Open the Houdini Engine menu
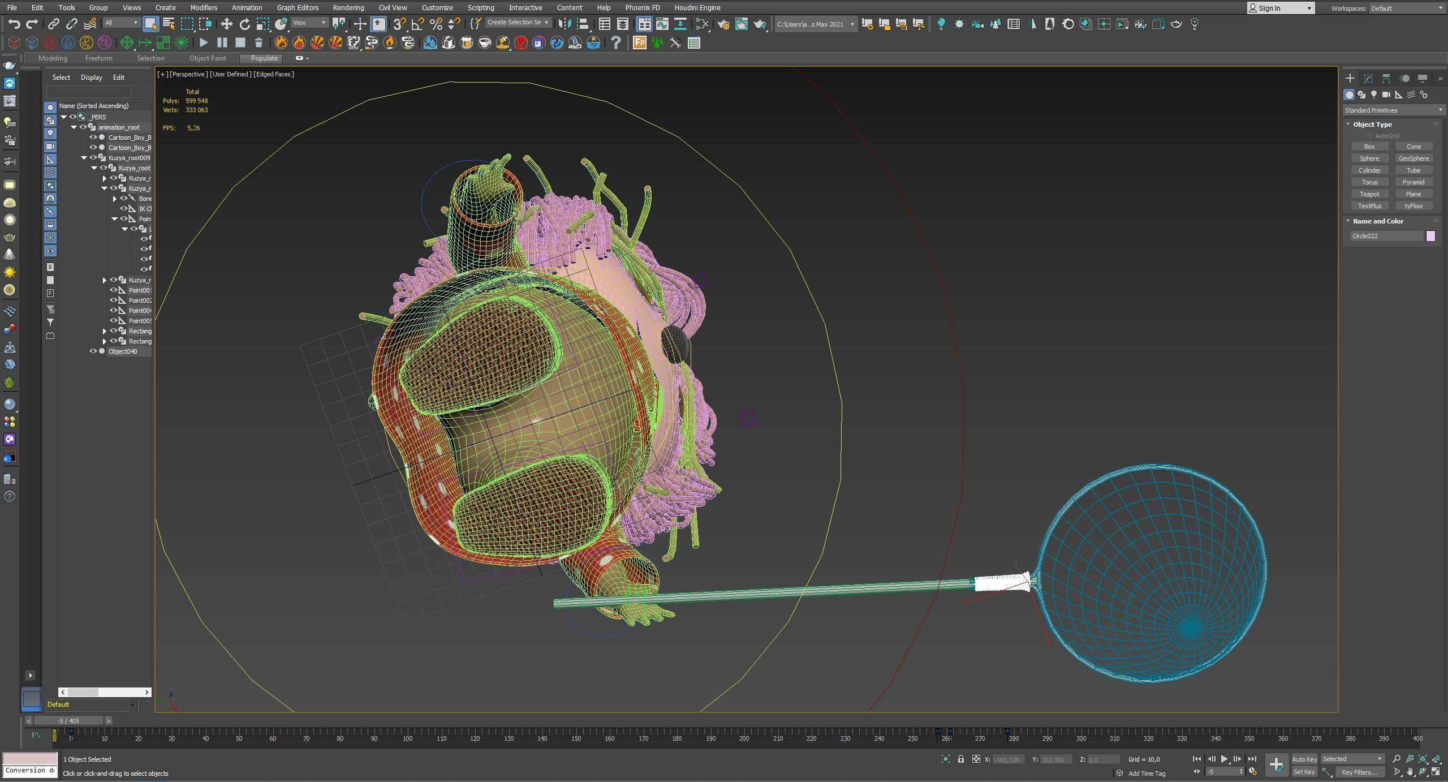The width and height of the screenshot is (1448, 782). (x=697, y=7)
